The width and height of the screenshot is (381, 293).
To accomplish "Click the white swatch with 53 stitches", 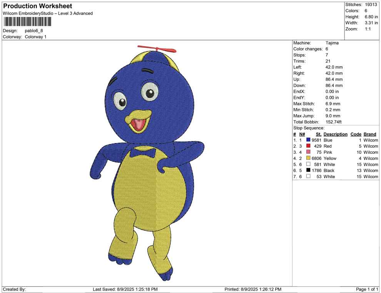I will [308, 176].
